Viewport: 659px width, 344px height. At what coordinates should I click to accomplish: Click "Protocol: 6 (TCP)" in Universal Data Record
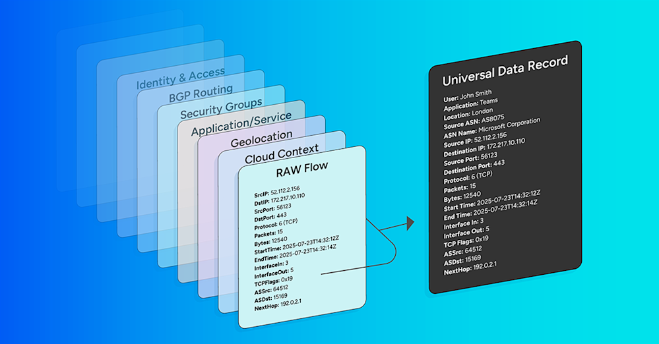[x=468, y=178]
